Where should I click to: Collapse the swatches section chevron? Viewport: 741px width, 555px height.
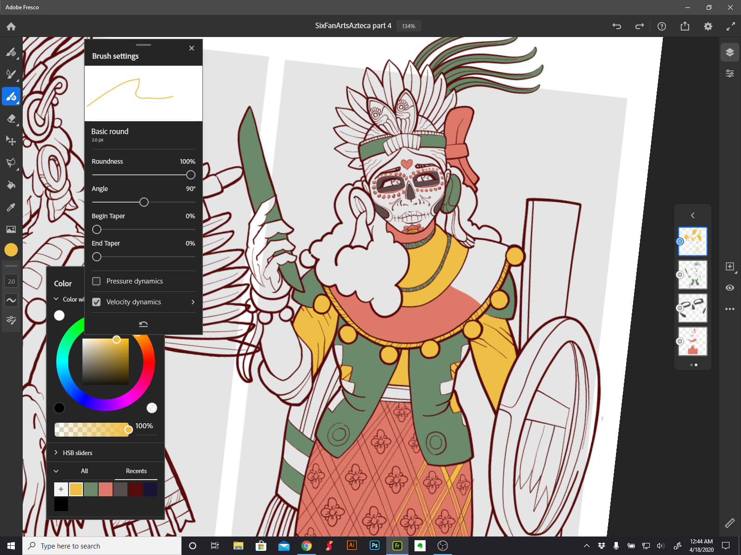click(x=57, y=471)
